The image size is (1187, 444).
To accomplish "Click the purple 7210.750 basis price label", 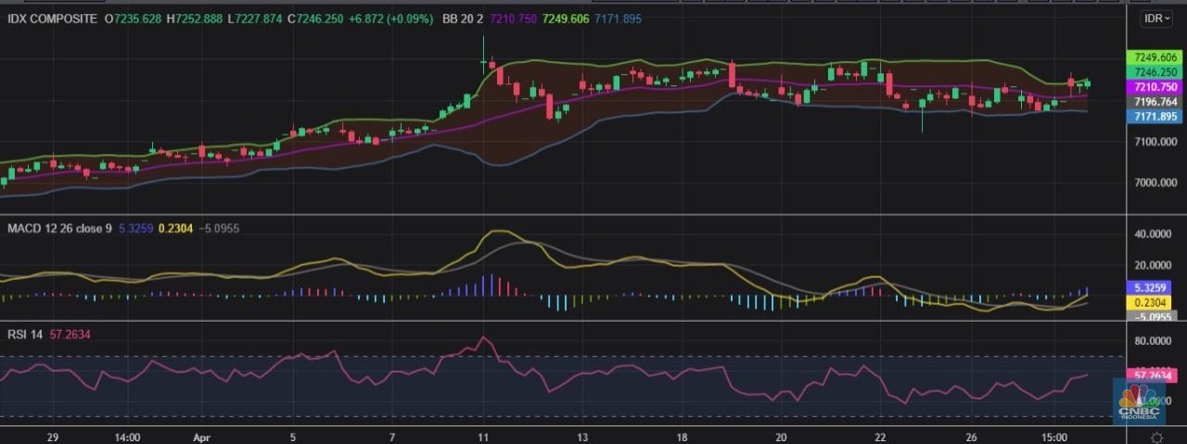I will click(x=1153, y=86).
